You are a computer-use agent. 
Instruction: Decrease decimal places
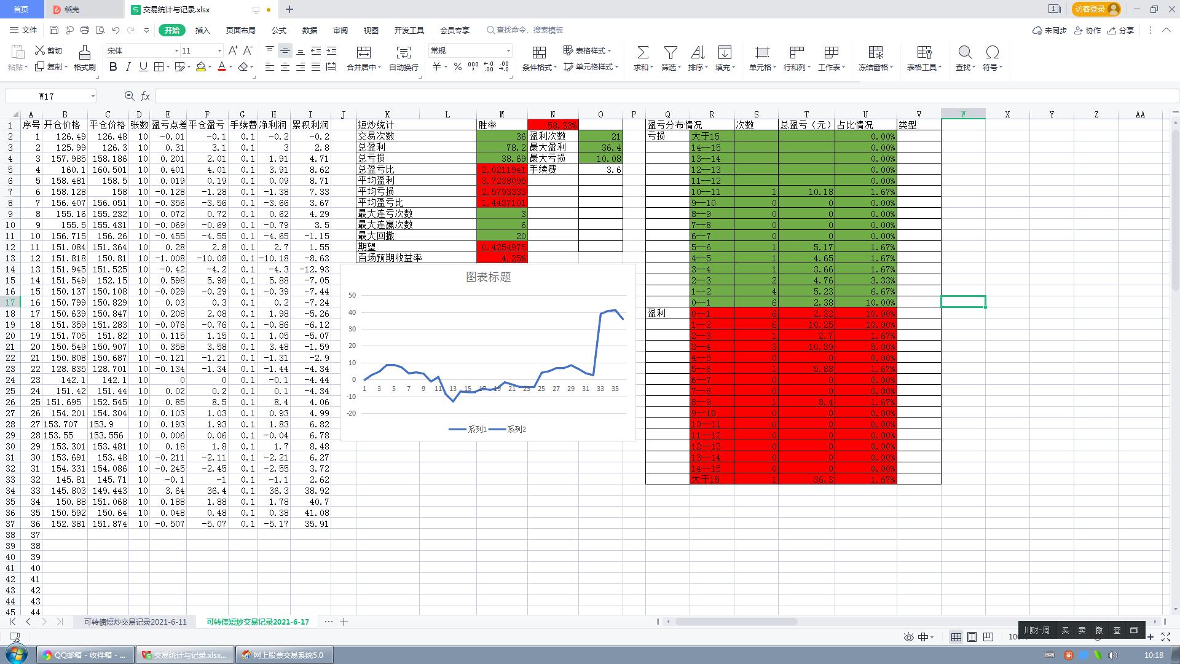(x=504, y=67)
